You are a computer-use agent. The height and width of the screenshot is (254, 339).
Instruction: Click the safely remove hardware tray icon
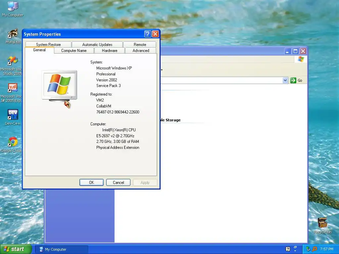pyautogui.click(x=308, y=249)
